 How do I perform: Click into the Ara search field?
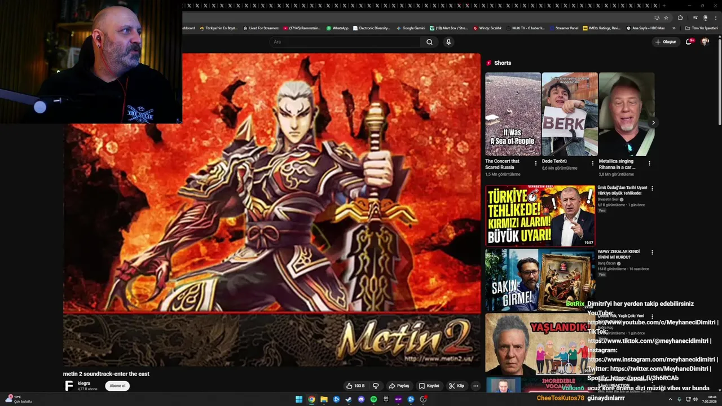pyautogui.click(x=345, y=42)
